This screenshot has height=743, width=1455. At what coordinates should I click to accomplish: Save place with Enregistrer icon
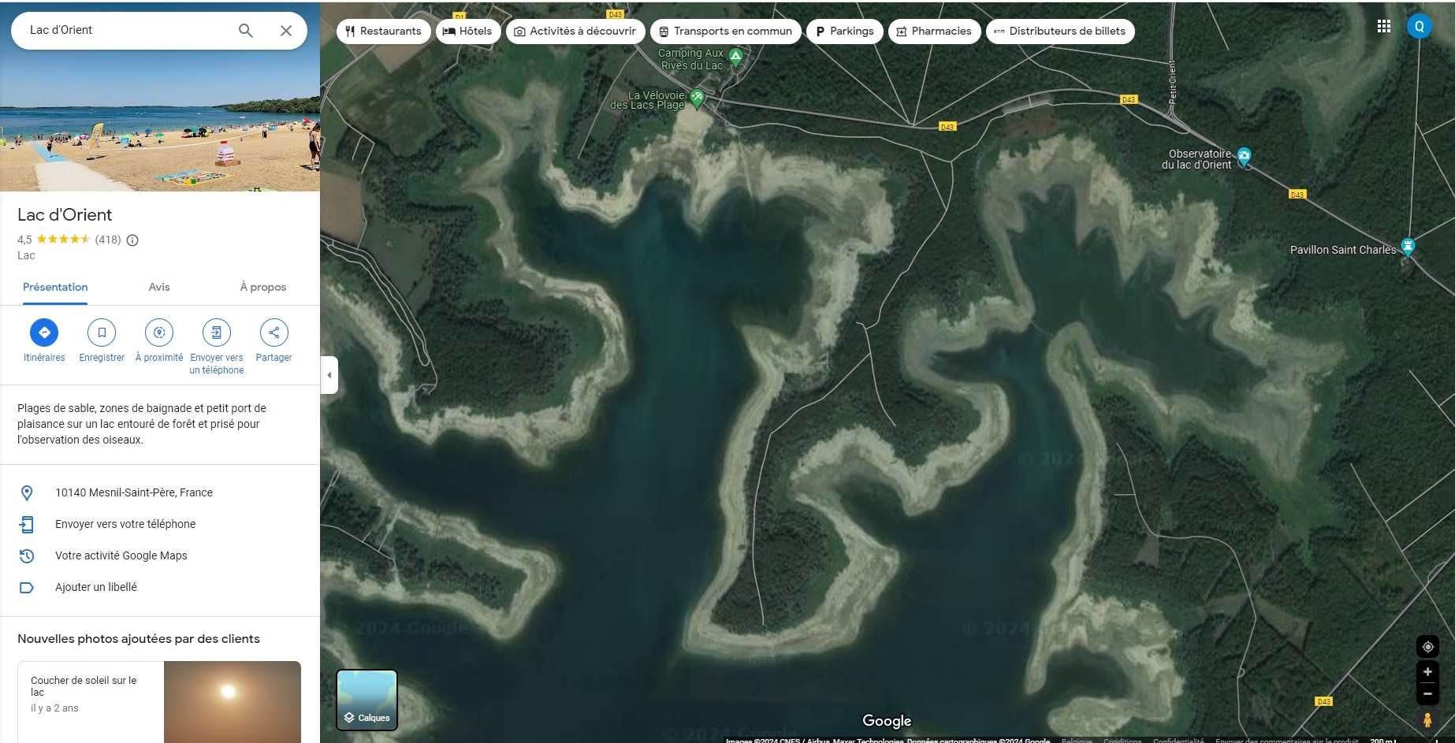tap(102, 332)
